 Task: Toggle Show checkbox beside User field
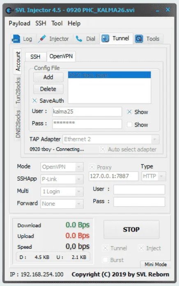point(129,112)
